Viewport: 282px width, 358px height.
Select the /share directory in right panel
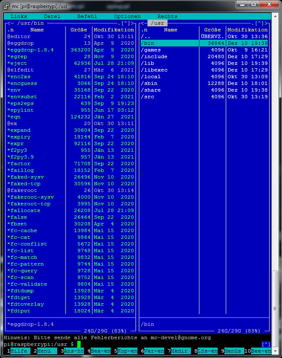(x=151, y=90)
